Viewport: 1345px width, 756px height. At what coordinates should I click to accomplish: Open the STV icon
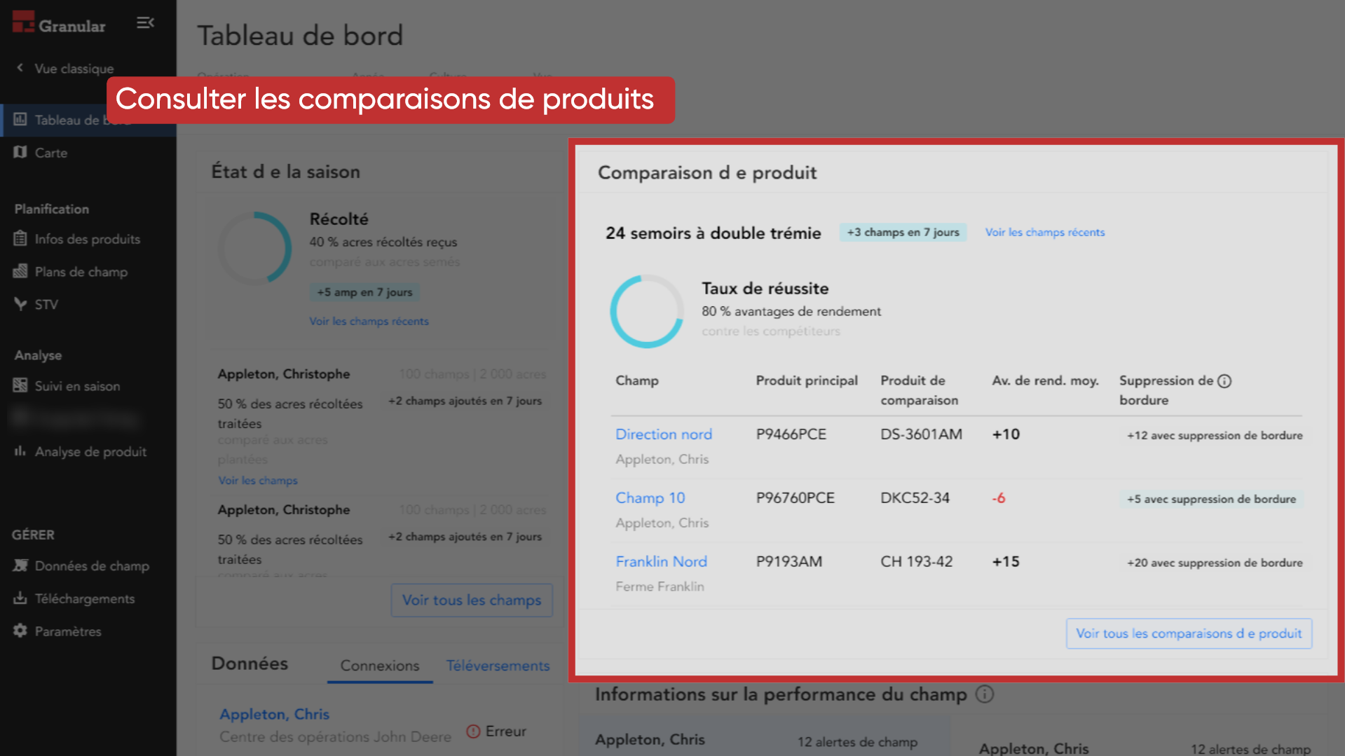pos(20,304)
